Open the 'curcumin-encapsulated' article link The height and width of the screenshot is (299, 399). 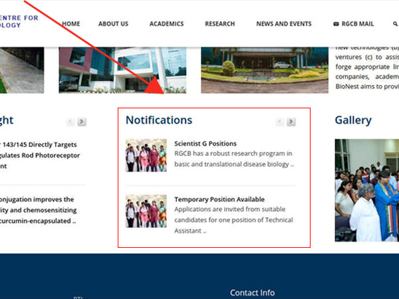[38, 210]
